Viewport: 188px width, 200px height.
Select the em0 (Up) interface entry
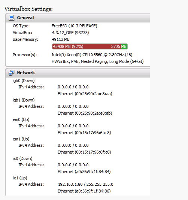tap(21, 119)
